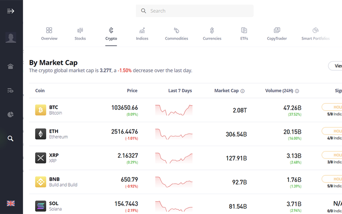
Task: Open XRP 7-day sparkline chart
Action: click(174, 158)
